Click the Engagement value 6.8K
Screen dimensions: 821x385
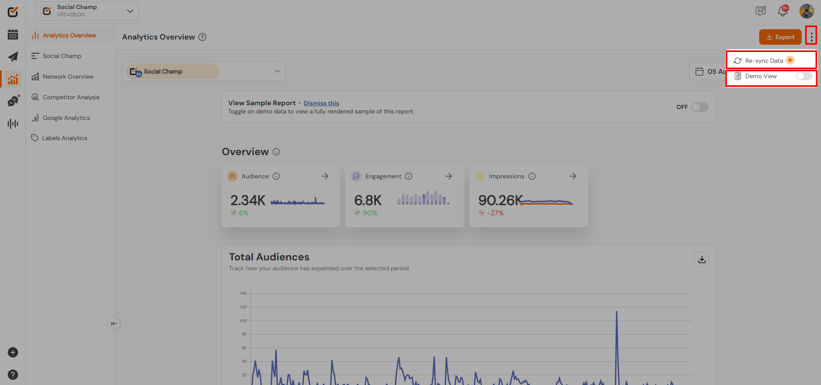[368, 200]
